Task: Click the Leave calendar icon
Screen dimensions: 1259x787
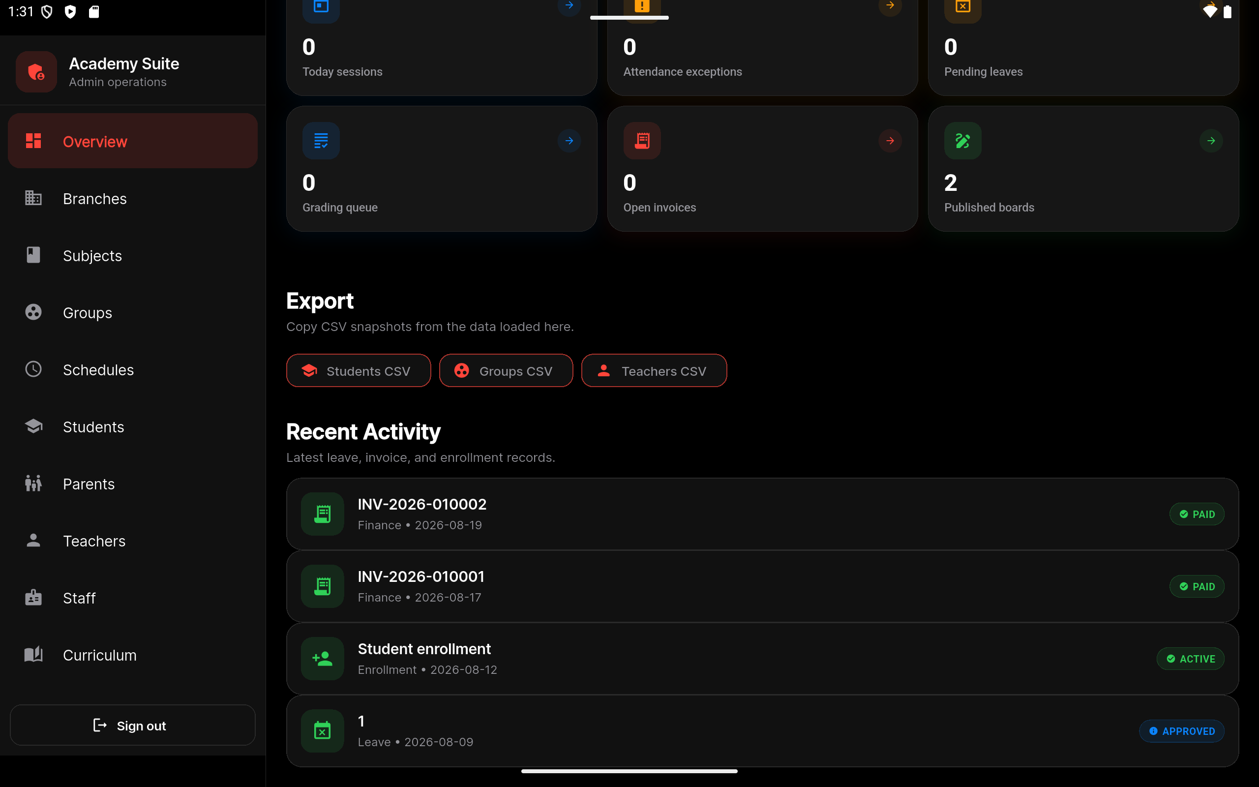Action: coord(323,731)
